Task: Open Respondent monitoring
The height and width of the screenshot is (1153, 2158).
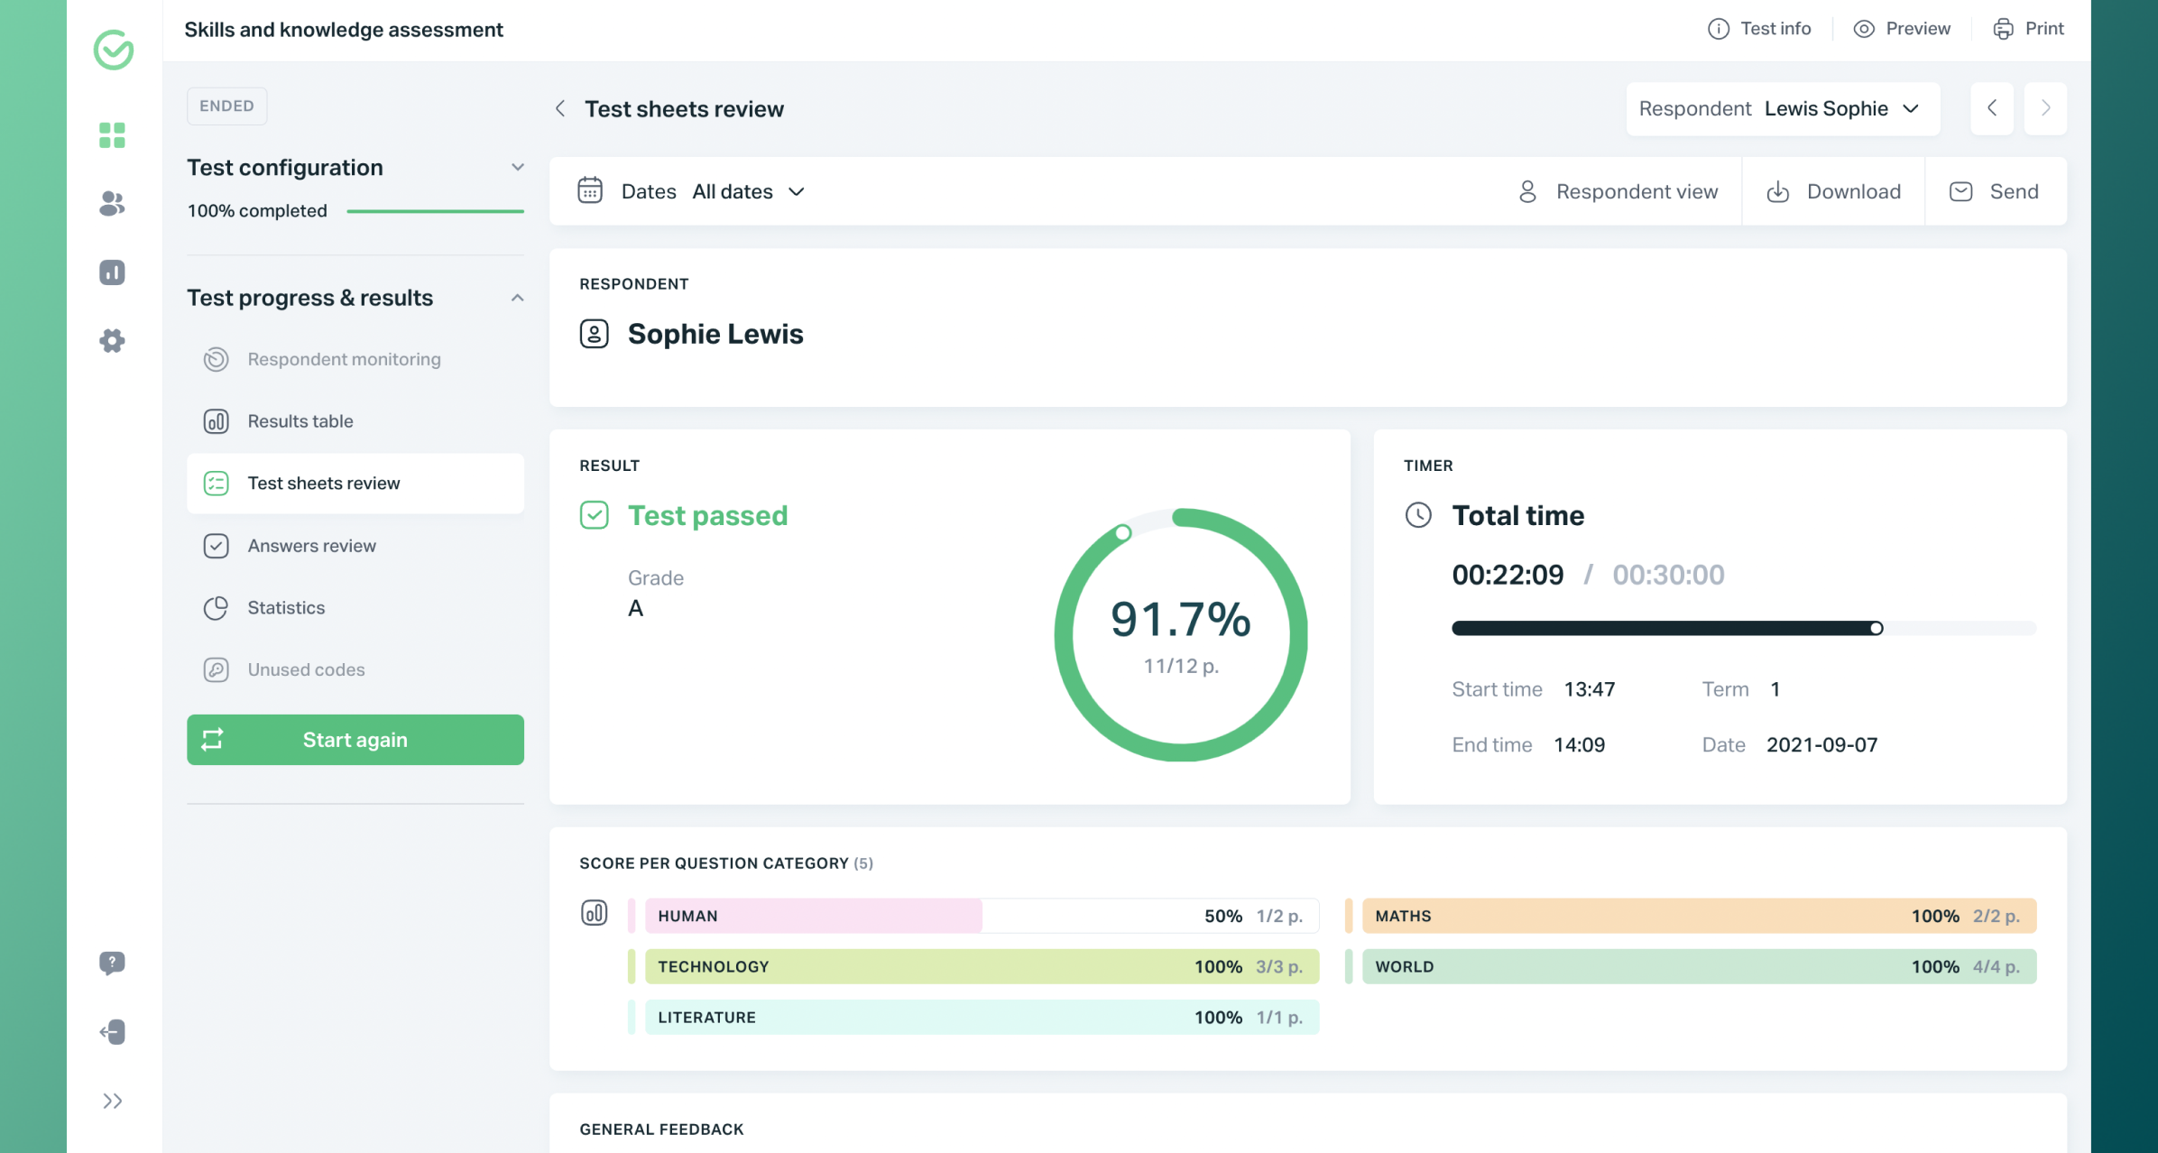Action: coord(344,359)
